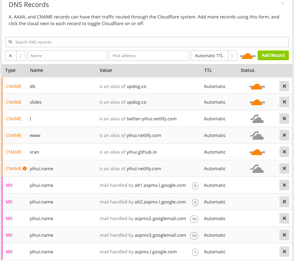294x263 pixels.
Task: Click the "1" priority badge on aspmx.l.google.com
Action: click(195, 252)
